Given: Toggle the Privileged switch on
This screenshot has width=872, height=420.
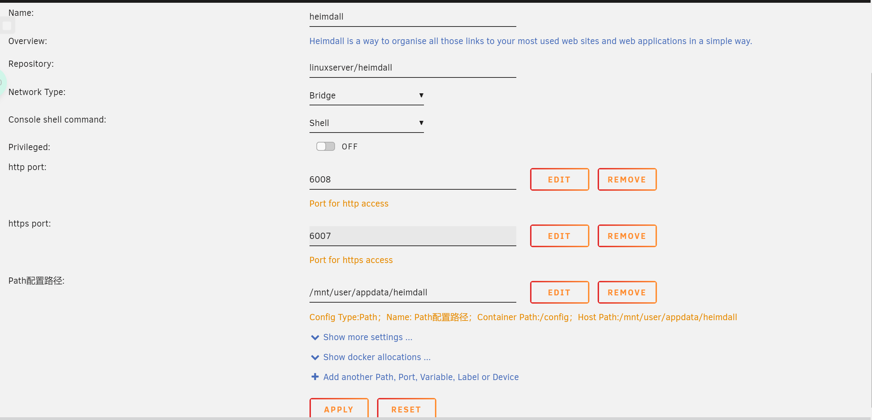Looking at the screenshot, I should tap(325, 147).
